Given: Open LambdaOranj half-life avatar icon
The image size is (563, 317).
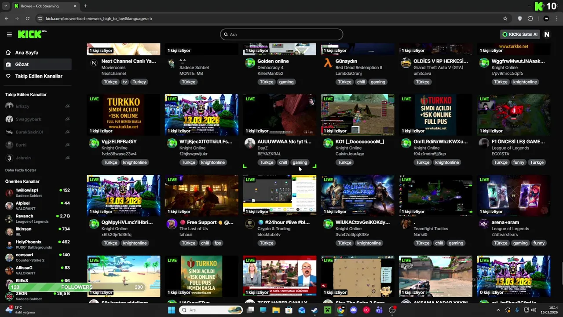Looking at the screenshot, I should 328,63.
